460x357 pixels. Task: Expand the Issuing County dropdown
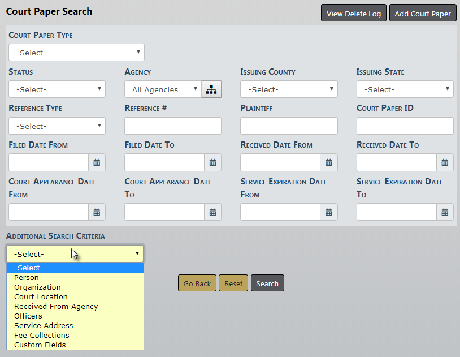[x=289, y=89]
